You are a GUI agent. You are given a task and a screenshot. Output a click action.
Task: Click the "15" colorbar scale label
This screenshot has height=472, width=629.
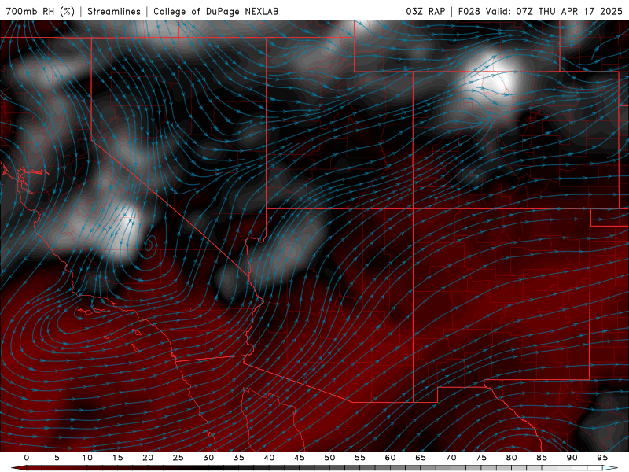click(x=117, y=458)
